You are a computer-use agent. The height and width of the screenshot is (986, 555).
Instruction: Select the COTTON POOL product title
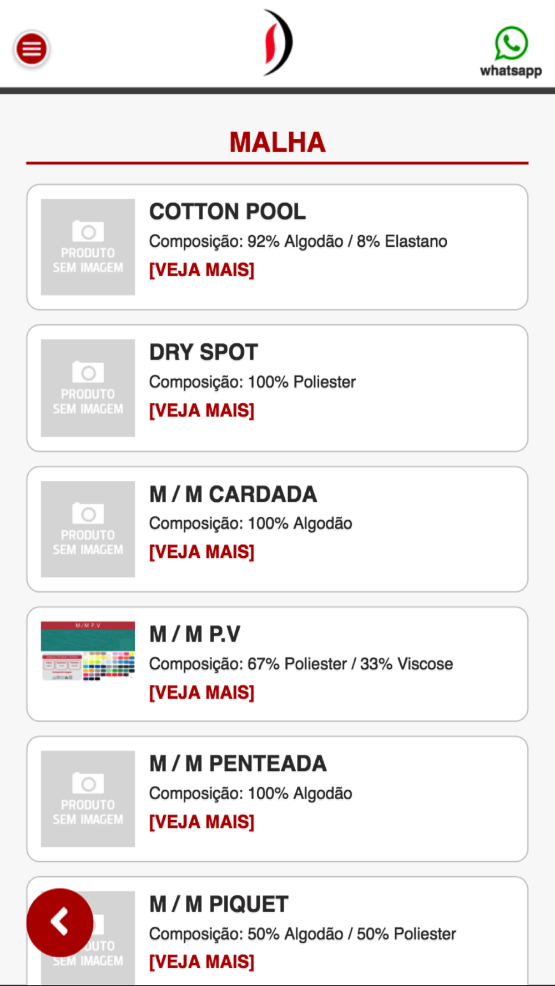click(x=228, y=211)
